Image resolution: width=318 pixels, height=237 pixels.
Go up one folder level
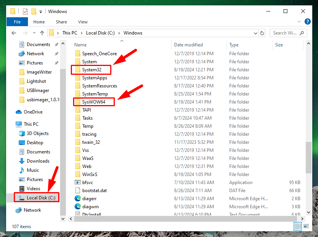(42, 33)
